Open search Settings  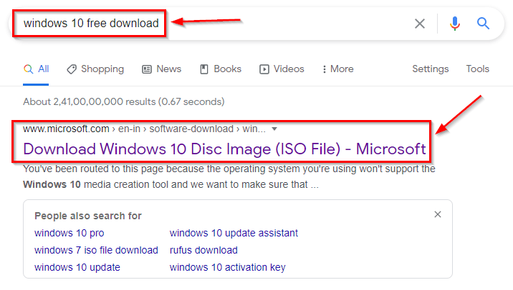tap(430, 69)
